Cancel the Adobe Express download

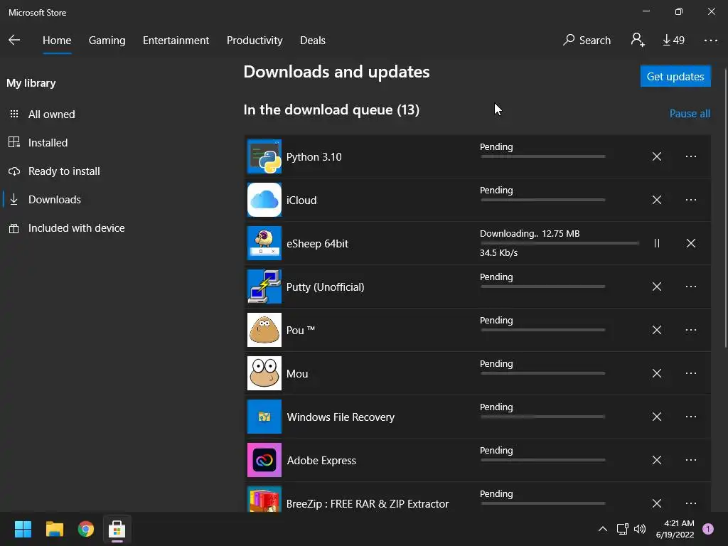click(656, 460)
